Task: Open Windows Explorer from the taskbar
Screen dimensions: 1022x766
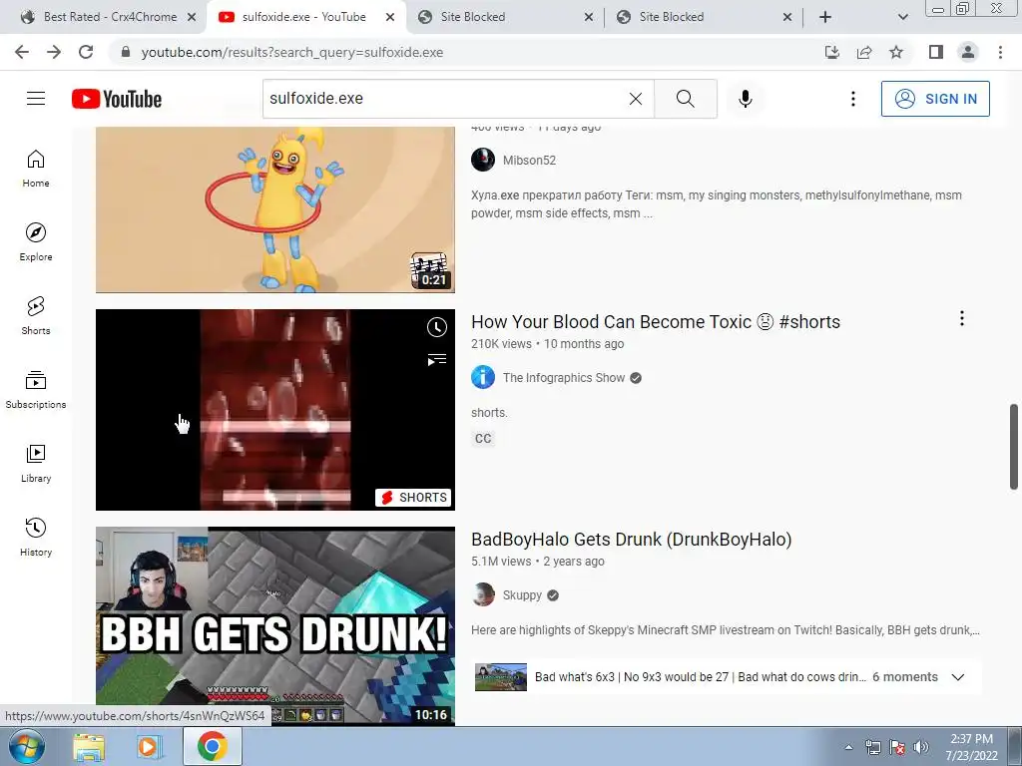Action: 89,747
